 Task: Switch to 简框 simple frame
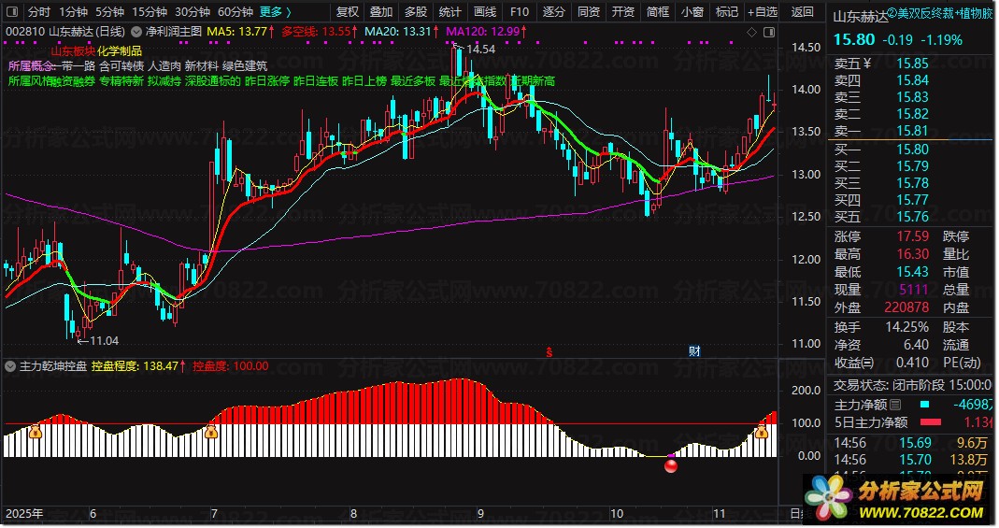(658, 11)
